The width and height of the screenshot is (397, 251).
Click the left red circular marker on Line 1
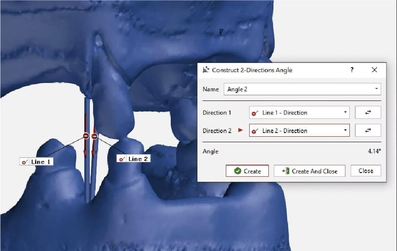(86, 136)
